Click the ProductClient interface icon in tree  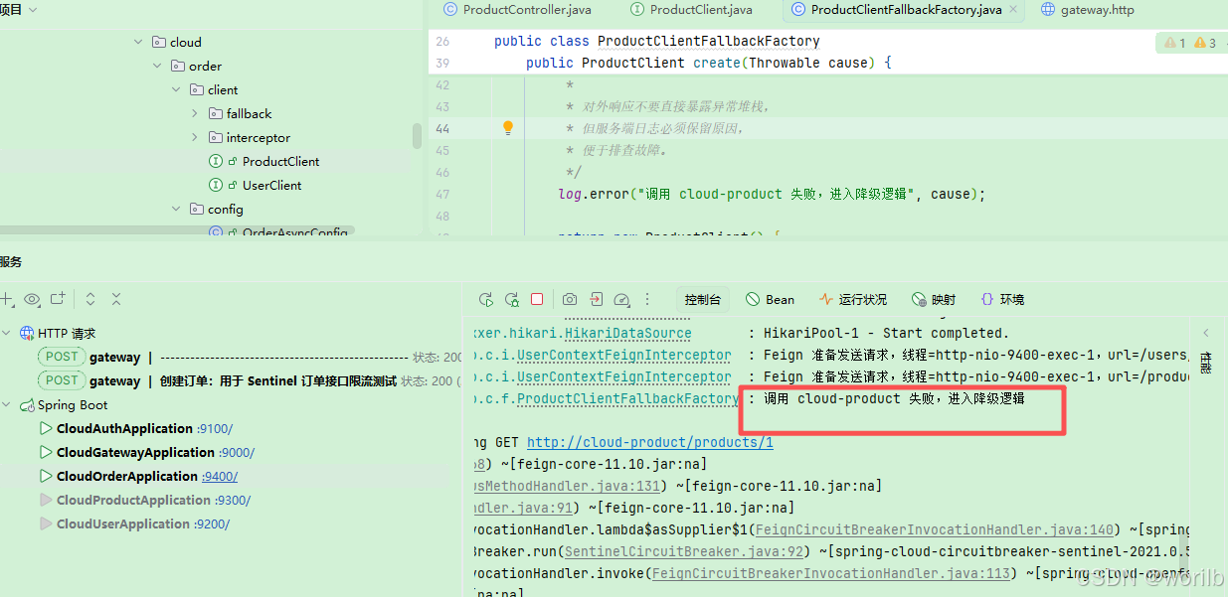pyautogui.click(x=216, y=162)
